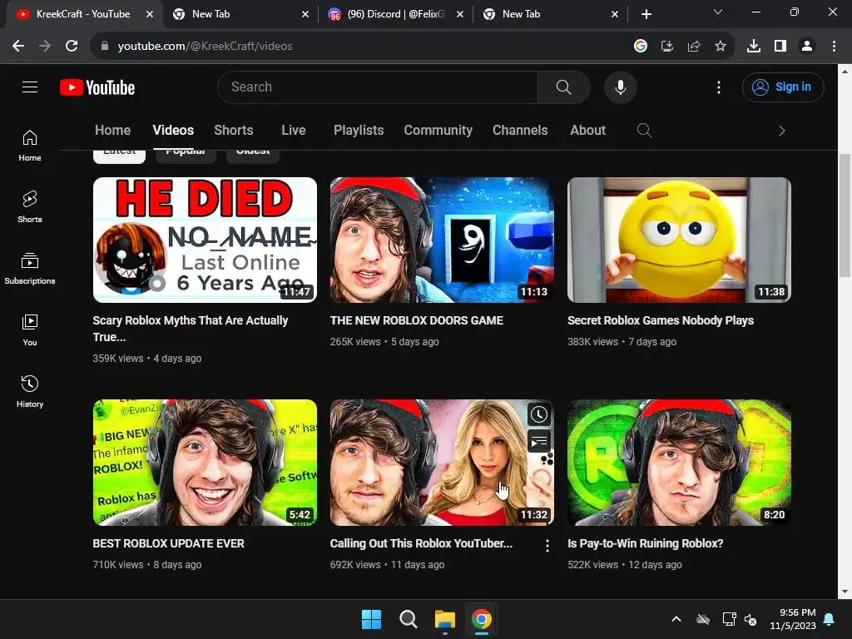Open taskbar clock showing 9:56 PM
Screen dimensions: 852x639
point(793,619)
